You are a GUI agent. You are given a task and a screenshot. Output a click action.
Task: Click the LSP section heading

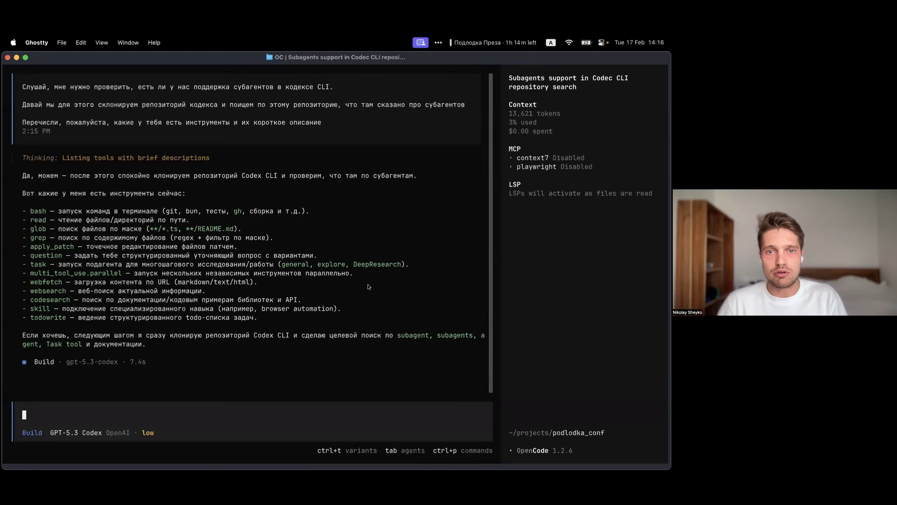point(515,184)
